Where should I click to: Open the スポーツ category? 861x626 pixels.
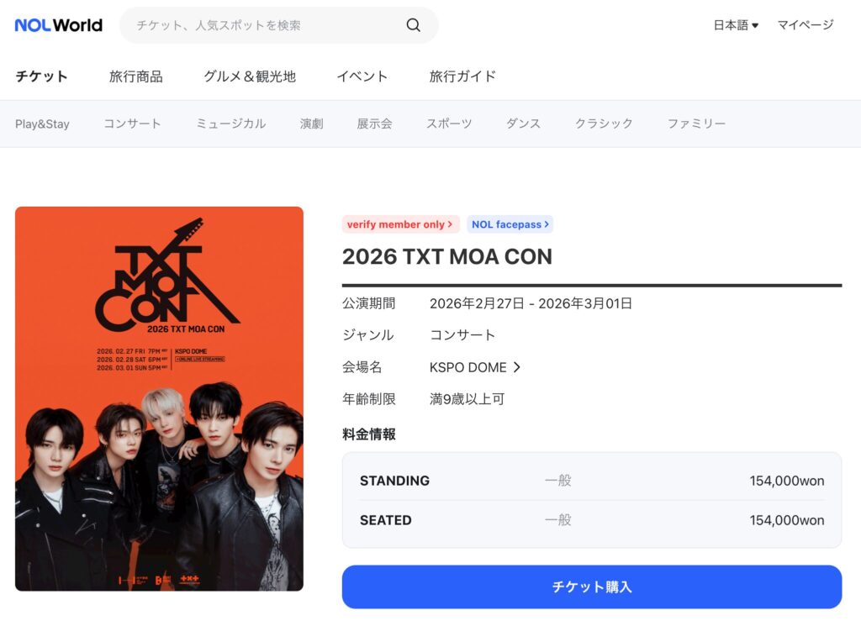[449, 124]
